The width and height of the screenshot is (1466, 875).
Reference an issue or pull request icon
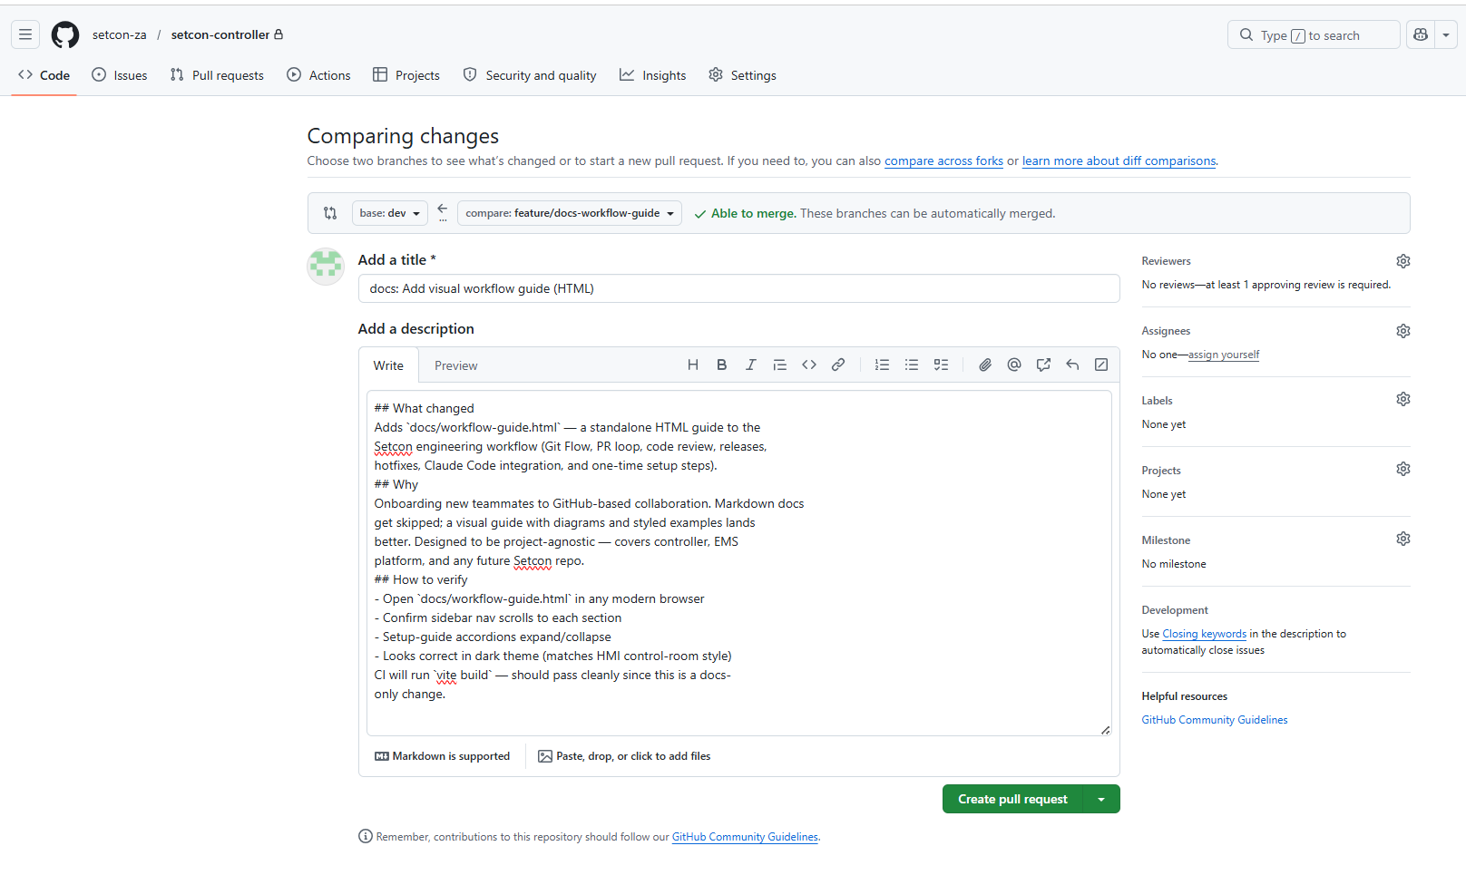pyautogui.click(x=1043, y=365)
